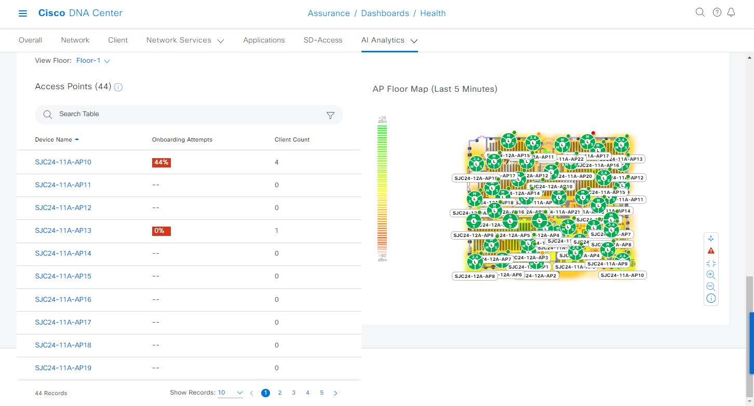Open the floor map info icon
754x406 pixels.
pyautogui.click(x=711, y=299)
